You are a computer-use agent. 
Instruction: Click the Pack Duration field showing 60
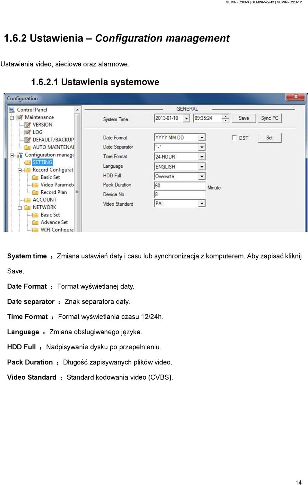point(180,185)
